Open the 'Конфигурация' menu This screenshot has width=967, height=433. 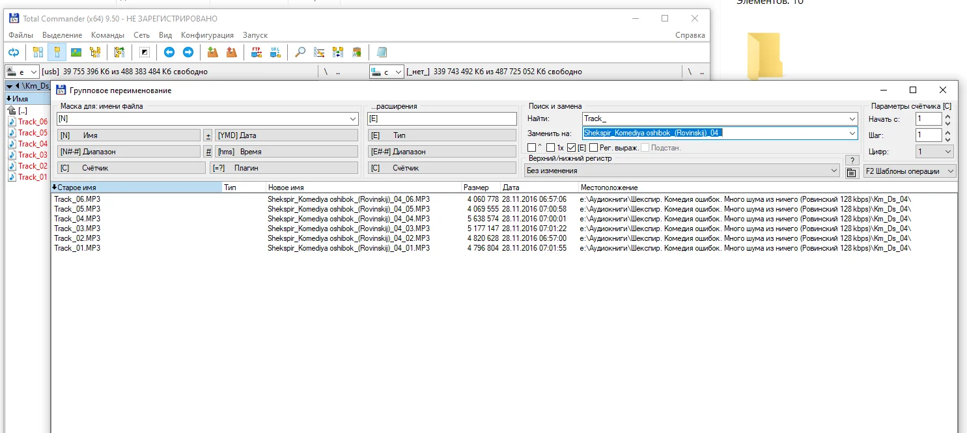point(207,35)
